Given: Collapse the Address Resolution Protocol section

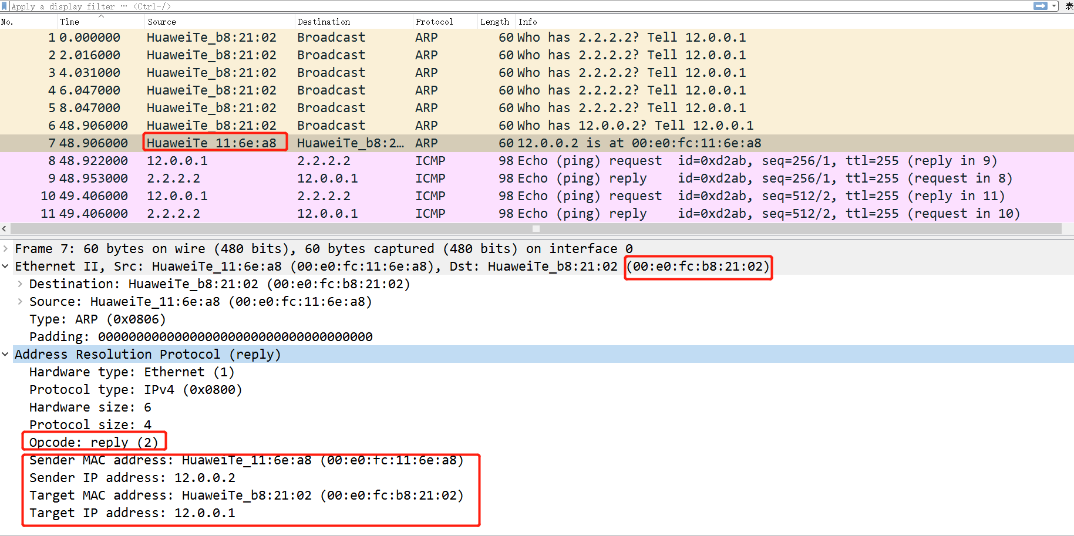Looking at the screenshot, I should click(x=5, y=355).
